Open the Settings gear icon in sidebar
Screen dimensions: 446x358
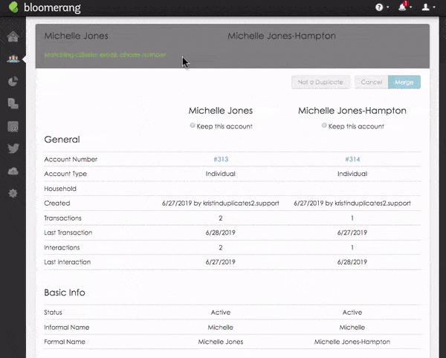coord(12,193)
